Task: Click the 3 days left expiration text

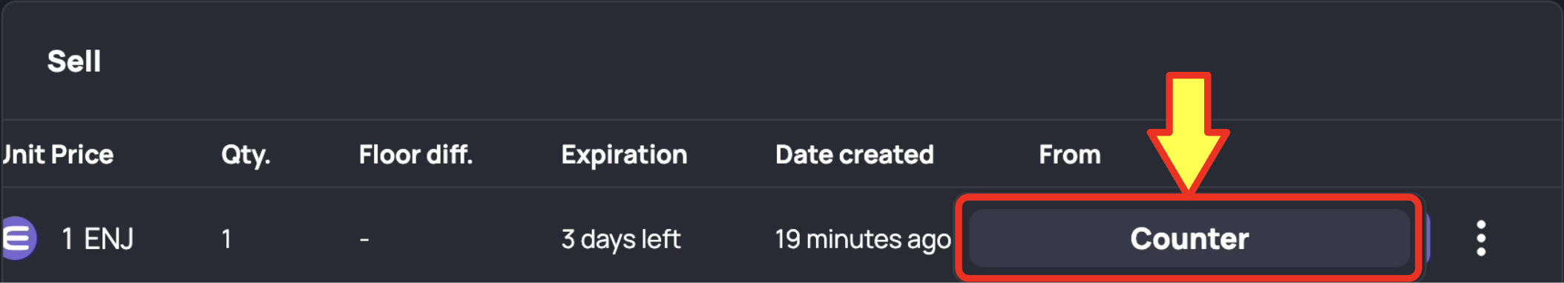Action: (620, 239)
